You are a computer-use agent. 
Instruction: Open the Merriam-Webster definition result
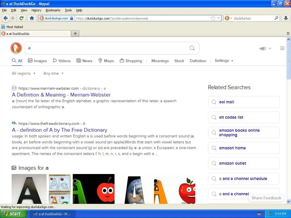tap(61, 95)
